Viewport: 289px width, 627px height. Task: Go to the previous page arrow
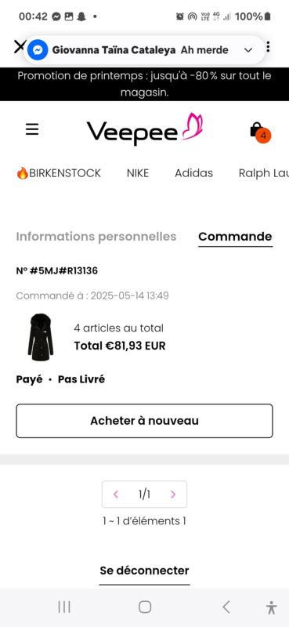point(116,495)
